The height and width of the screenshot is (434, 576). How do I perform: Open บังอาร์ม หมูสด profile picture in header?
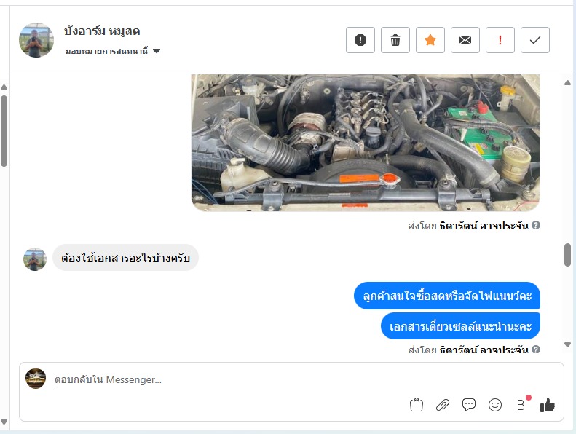tap(36, 40)
